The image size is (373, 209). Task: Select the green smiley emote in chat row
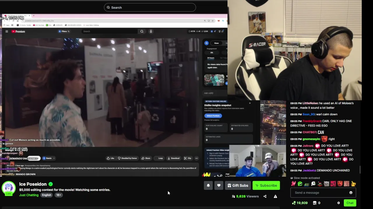tap(300, 183)
